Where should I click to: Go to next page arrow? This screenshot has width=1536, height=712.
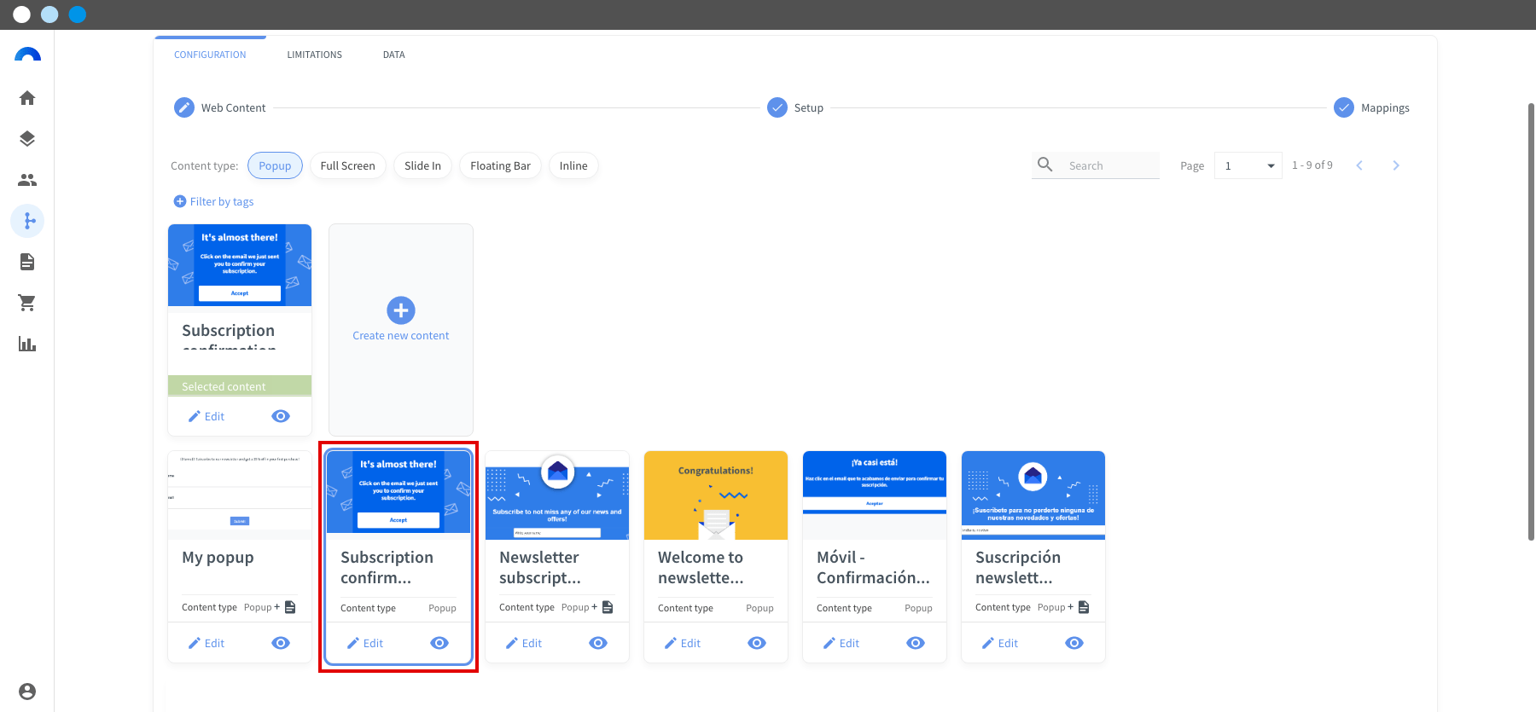[1396, 165]
